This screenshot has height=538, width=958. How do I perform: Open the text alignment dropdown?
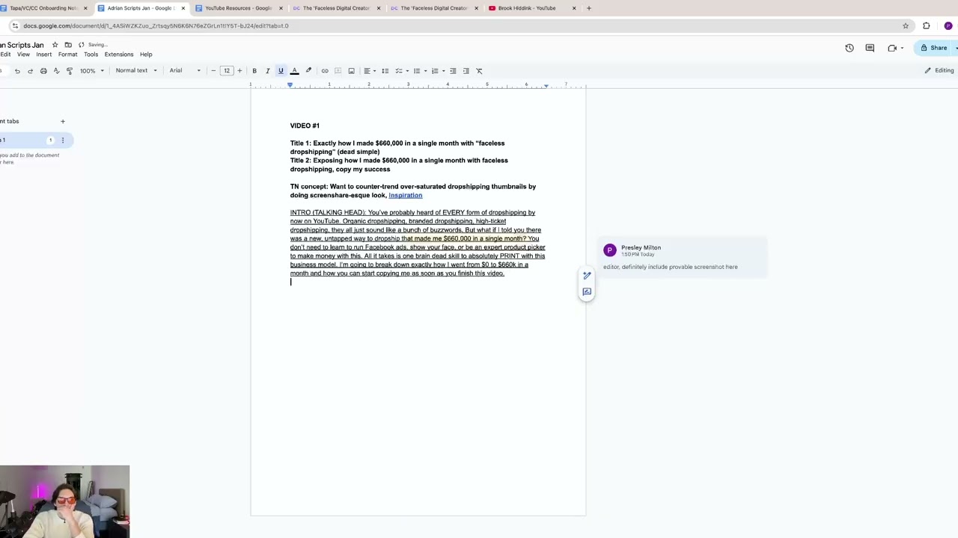(x=370, y=71)
